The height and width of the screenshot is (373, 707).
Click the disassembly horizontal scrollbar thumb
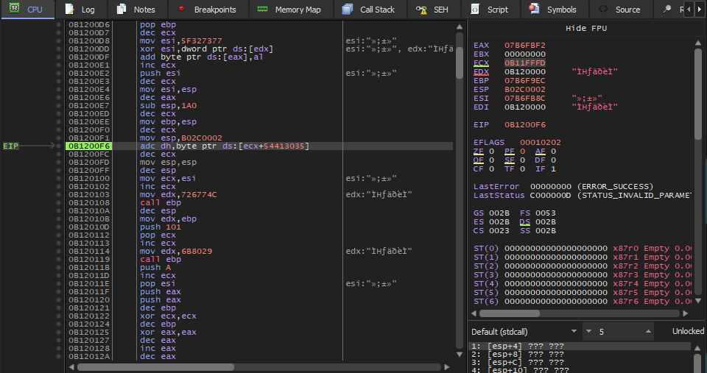pyautogui.click(x=155, y=366)
